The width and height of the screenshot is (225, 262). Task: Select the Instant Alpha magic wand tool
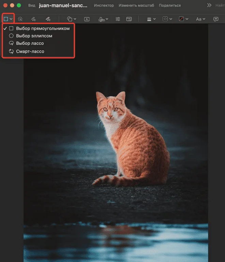[20, 19]
